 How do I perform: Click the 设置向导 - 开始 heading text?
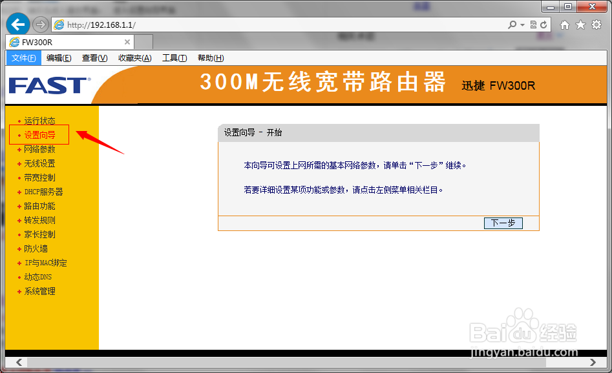click(x=253, y=132)
